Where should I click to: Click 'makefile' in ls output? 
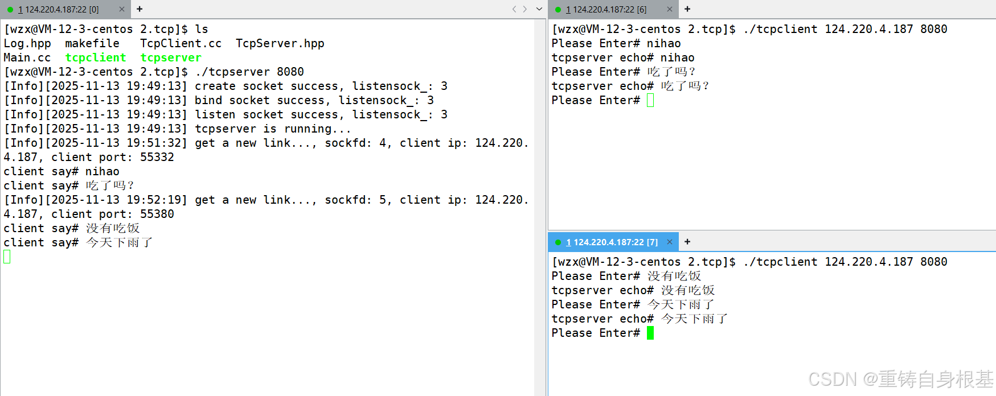point(92,43)
